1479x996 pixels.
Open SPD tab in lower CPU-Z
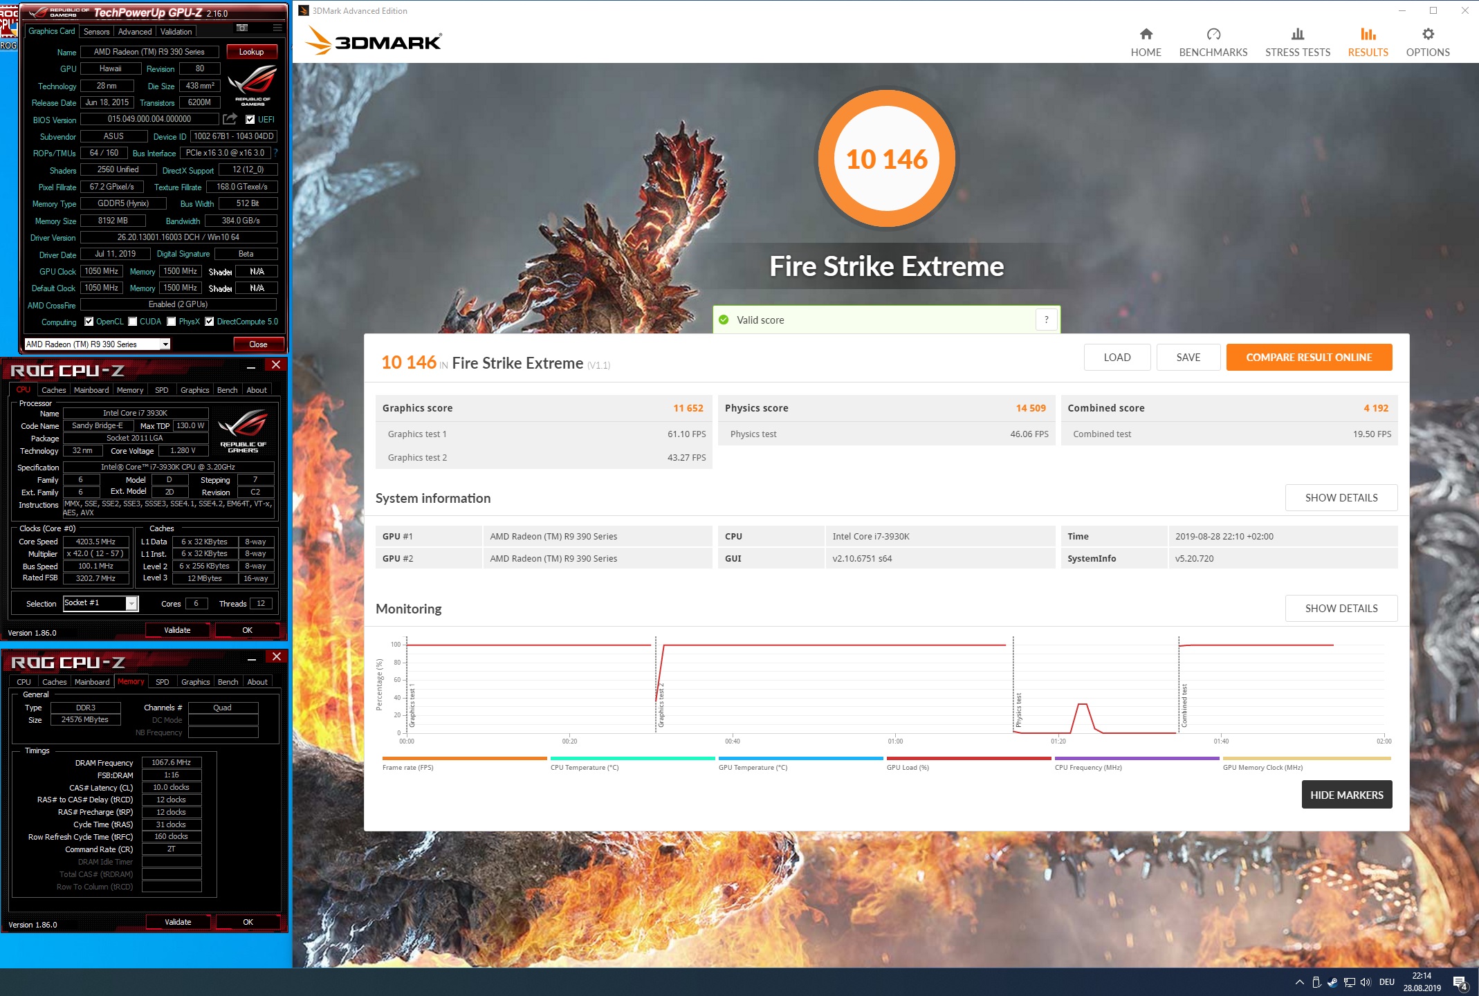[x=163, y=682]
